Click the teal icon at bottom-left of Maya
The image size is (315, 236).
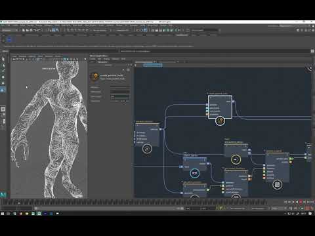(3, 195)
